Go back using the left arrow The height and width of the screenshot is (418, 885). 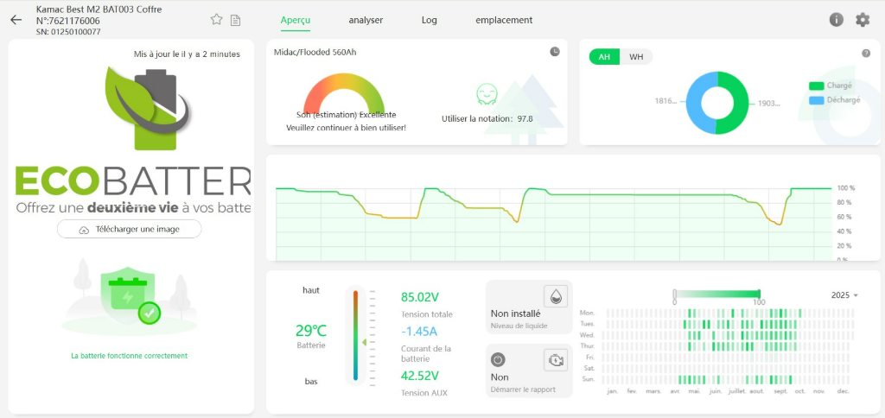(x=16, y=20)
